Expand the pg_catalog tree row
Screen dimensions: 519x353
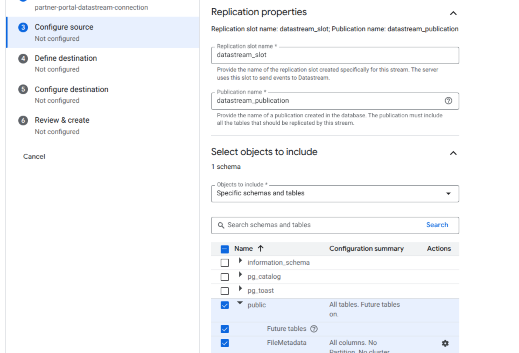click(240, 274)
